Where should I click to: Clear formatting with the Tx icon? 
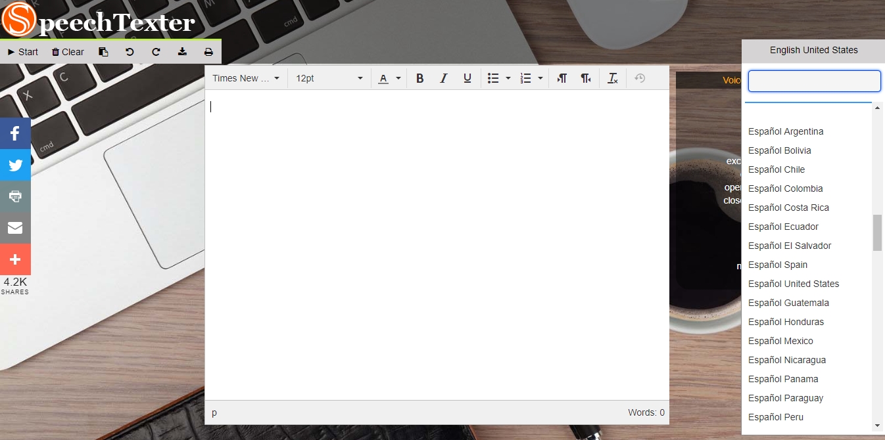click(613, 78)
